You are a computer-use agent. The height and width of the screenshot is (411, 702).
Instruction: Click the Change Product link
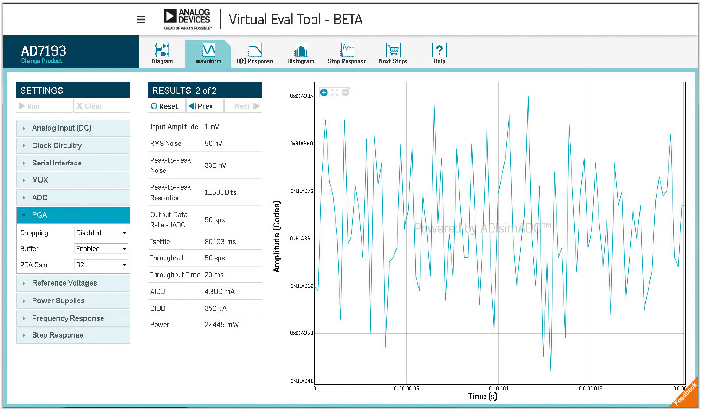42,61
